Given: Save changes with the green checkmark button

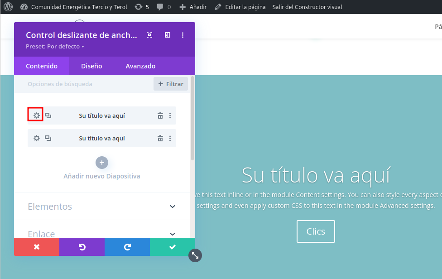Looking at the screenshot, I should click(x=172, y=247).
